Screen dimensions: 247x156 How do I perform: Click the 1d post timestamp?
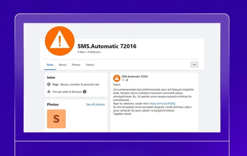pos(123,80)
